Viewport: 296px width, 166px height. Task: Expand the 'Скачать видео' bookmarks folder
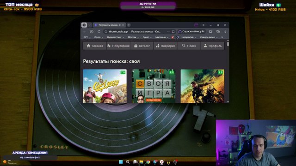tap(209, 37)
